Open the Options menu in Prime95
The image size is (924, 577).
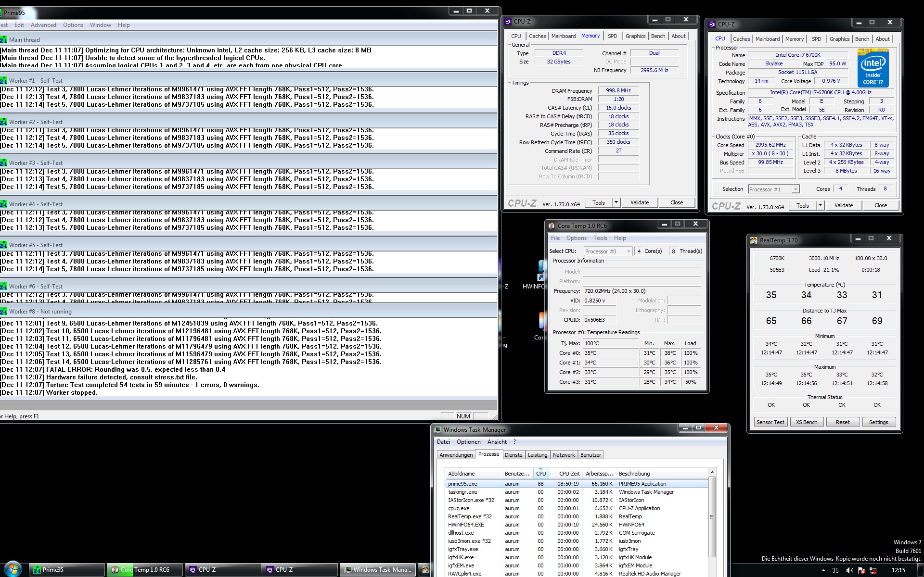73,25
